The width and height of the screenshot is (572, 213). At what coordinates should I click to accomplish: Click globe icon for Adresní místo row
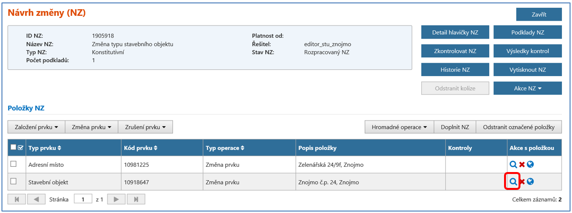click(531, 165)
